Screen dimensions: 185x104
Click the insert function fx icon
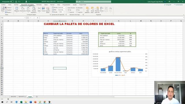38,18
